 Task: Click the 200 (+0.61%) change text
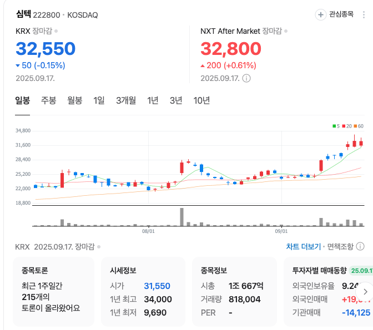[x=231, y=65]
